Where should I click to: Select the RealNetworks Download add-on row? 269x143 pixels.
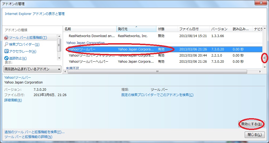(x=163, y=36)
